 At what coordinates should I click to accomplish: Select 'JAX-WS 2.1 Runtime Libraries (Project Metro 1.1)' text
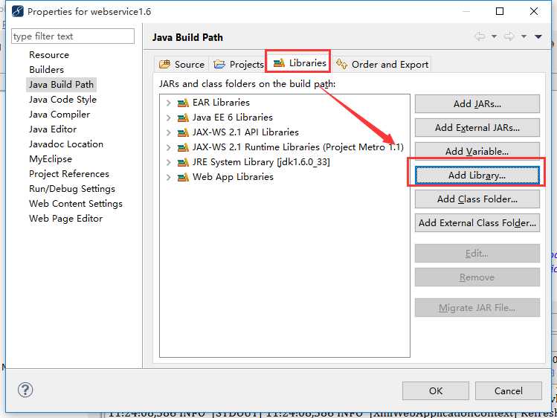(298, 147)
